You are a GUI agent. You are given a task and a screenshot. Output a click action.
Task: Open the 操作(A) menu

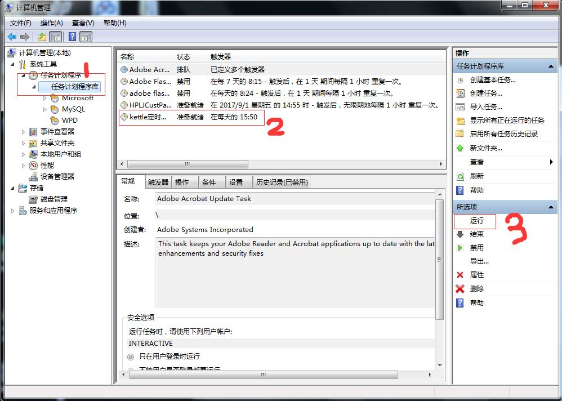click(52, 23)
